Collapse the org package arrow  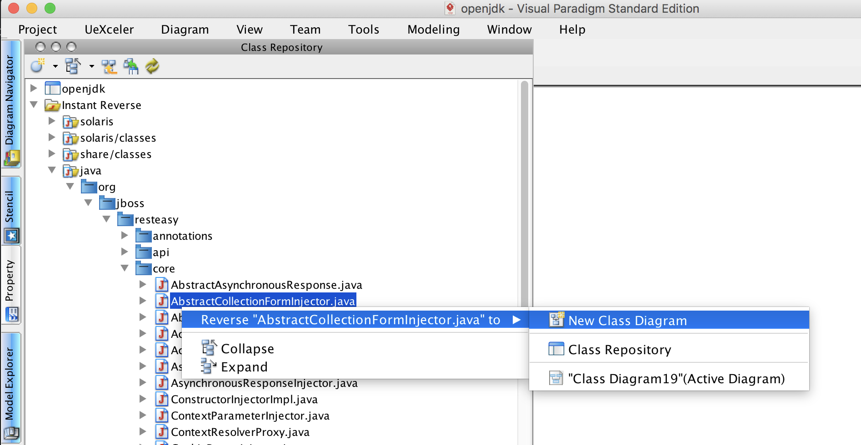(x=70, y=186)
